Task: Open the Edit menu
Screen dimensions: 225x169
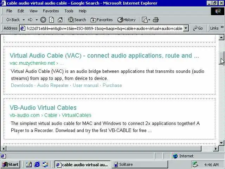Action: pos(21,11)
